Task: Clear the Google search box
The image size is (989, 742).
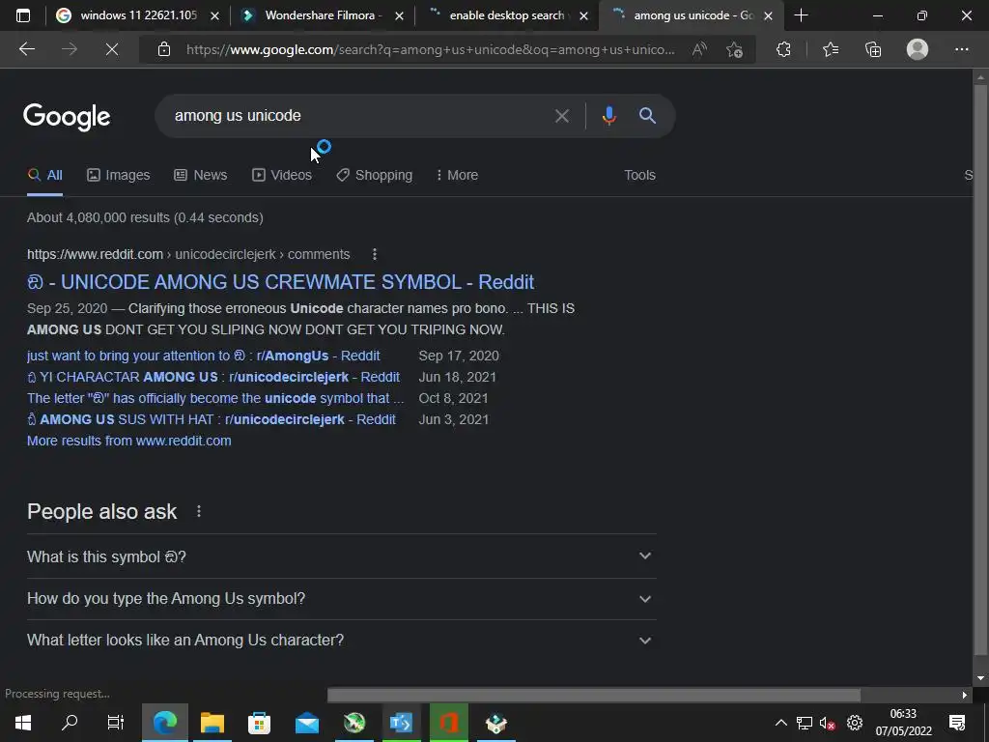Action: [x=561, y=116]
